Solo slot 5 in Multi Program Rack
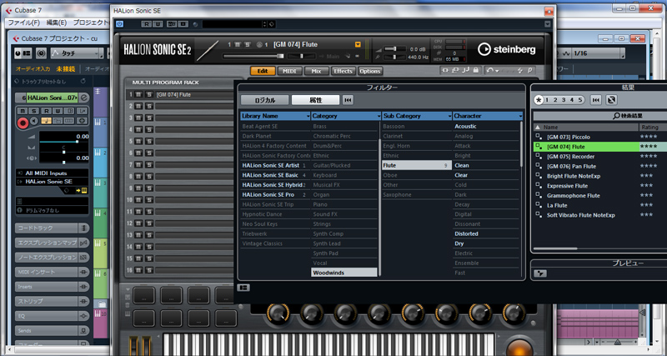The width and height of the screenshot is (667, 356). pos(149,141)
